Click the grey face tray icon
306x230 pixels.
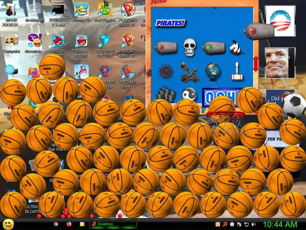click(232, 224)
